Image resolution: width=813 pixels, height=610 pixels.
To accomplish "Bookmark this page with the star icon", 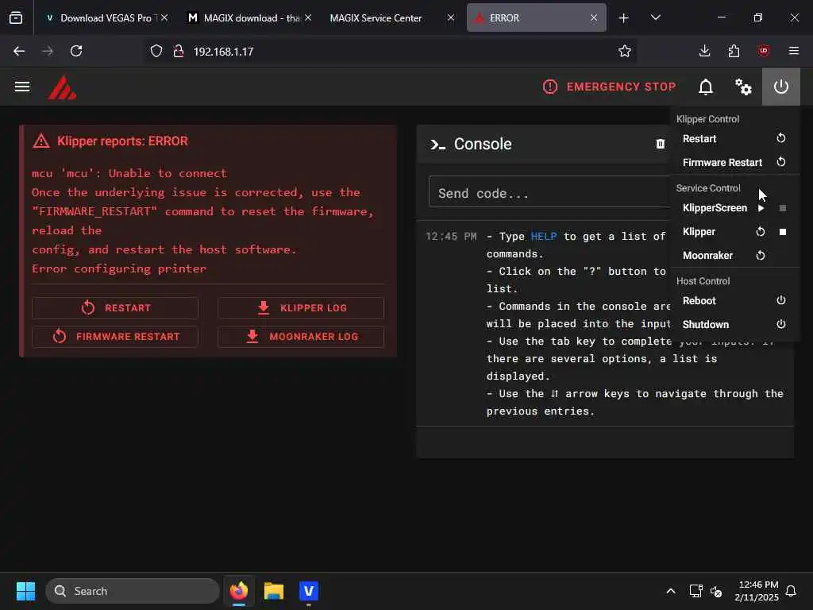I will (x=625, y=52).
